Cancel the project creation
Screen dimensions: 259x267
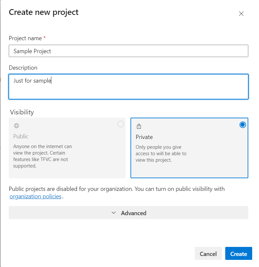[x=208, y=253]
